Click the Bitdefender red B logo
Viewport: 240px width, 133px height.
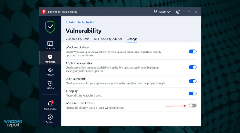(x=44, y=12)
